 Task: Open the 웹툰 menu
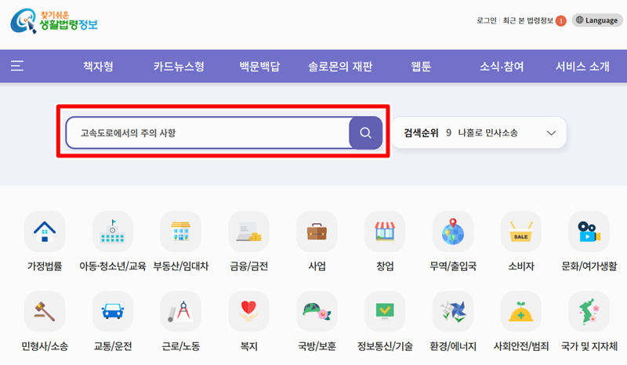(x=421, y=67)
